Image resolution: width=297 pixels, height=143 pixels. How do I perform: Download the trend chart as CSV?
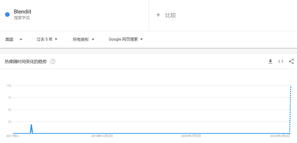pyautogui.click(x=270, y=62)
